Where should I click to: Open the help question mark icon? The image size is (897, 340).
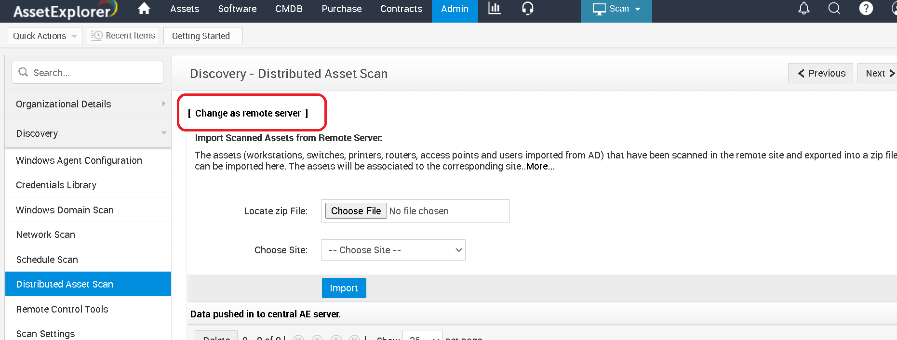pos(866,9)
